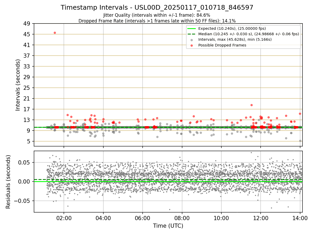Click the "Intervals, max (45.628s), min (5.166s)" legend entry
Screen dimensions: 314x235
coord(235,39)
